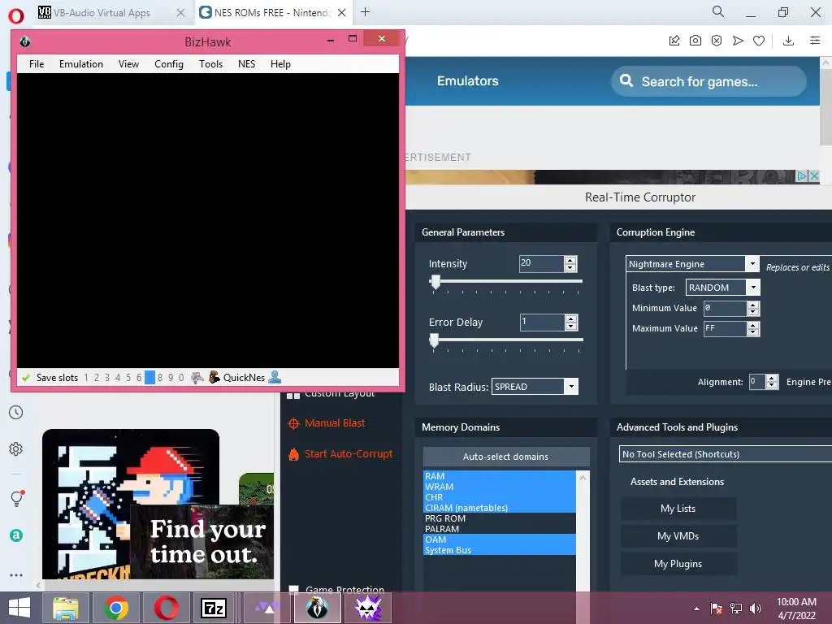Click Manual Blast button
The image size is (832, 624).
(x=327, y=423)
